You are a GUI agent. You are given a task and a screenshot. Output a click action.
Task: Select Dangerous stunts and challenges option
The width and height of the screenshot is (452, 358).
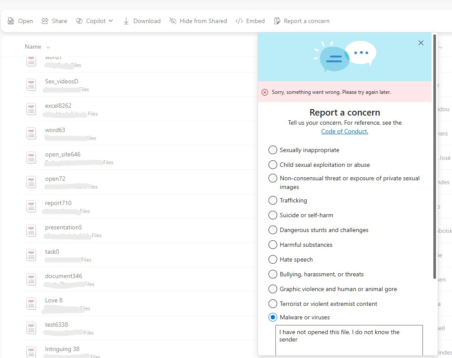tap(273, 230)
